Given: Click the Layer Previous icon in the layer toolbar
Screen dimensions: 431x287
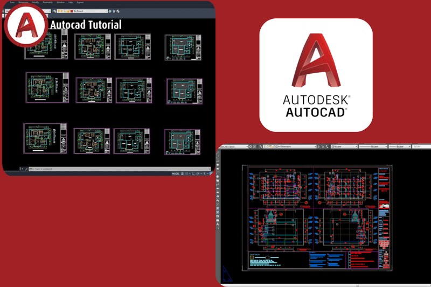Looking at the screenshot, I should tap(114, 11).
